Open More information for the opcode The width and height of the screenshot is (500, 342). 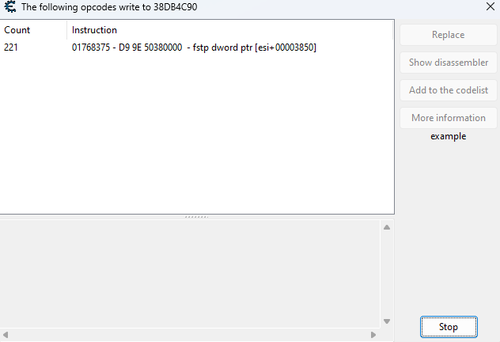click(448, 118)
